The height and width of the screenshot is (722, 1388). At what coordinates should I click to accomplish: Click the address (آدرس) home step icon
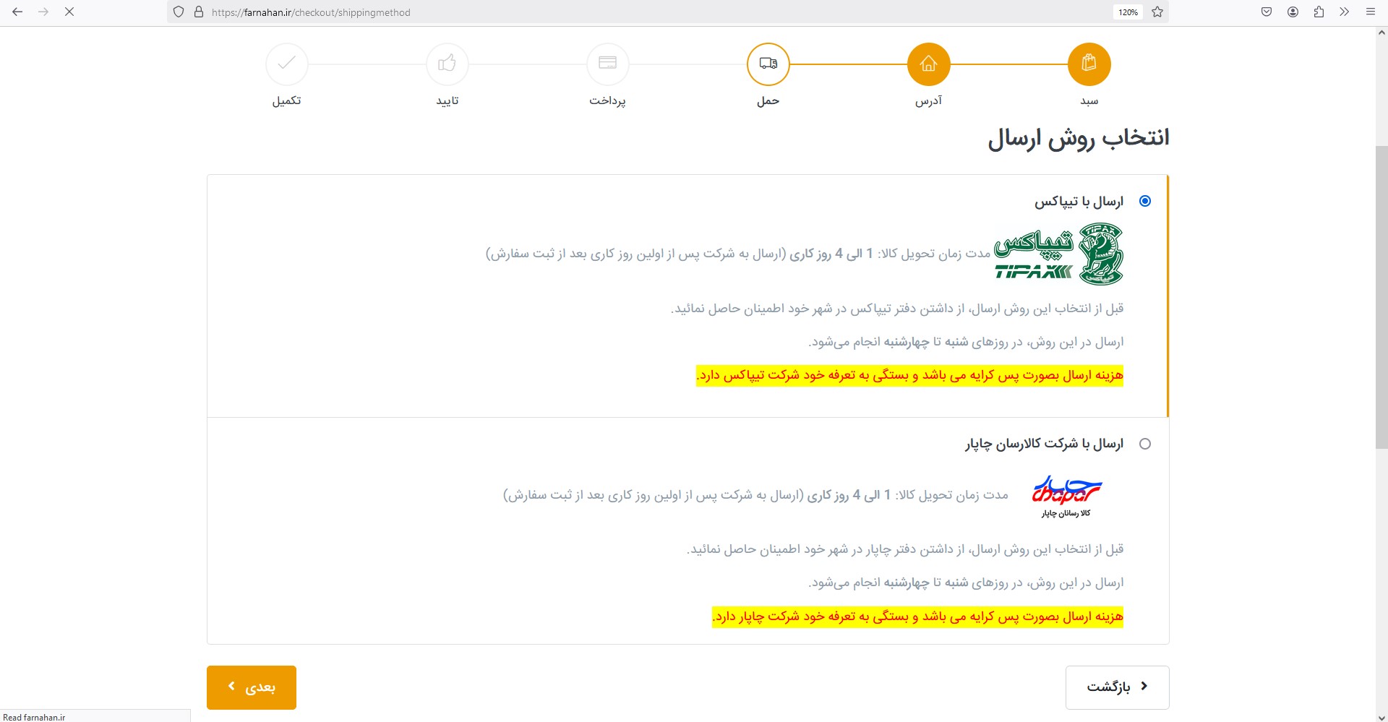point(928,64)
